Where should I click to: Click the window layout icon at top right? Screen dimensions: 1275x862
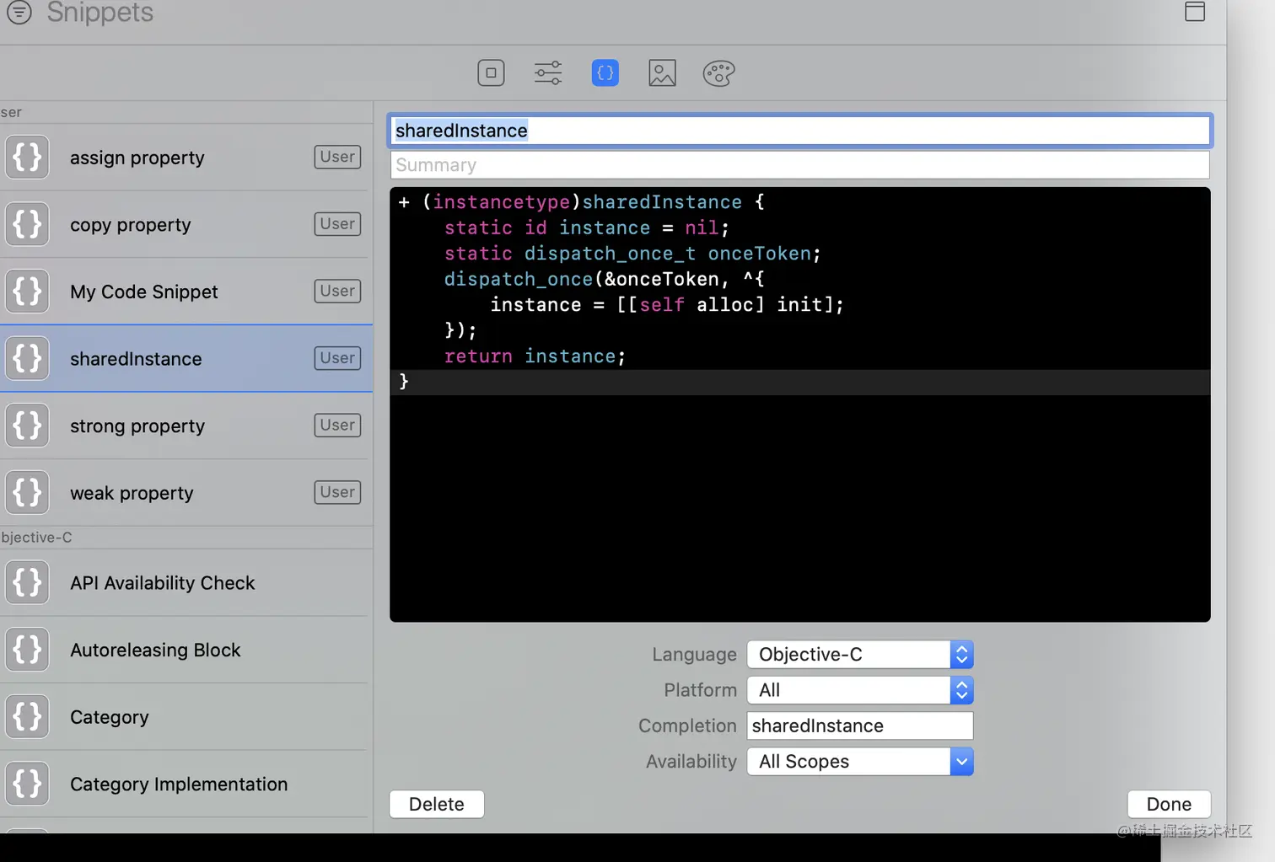(x=1194, y=11)
